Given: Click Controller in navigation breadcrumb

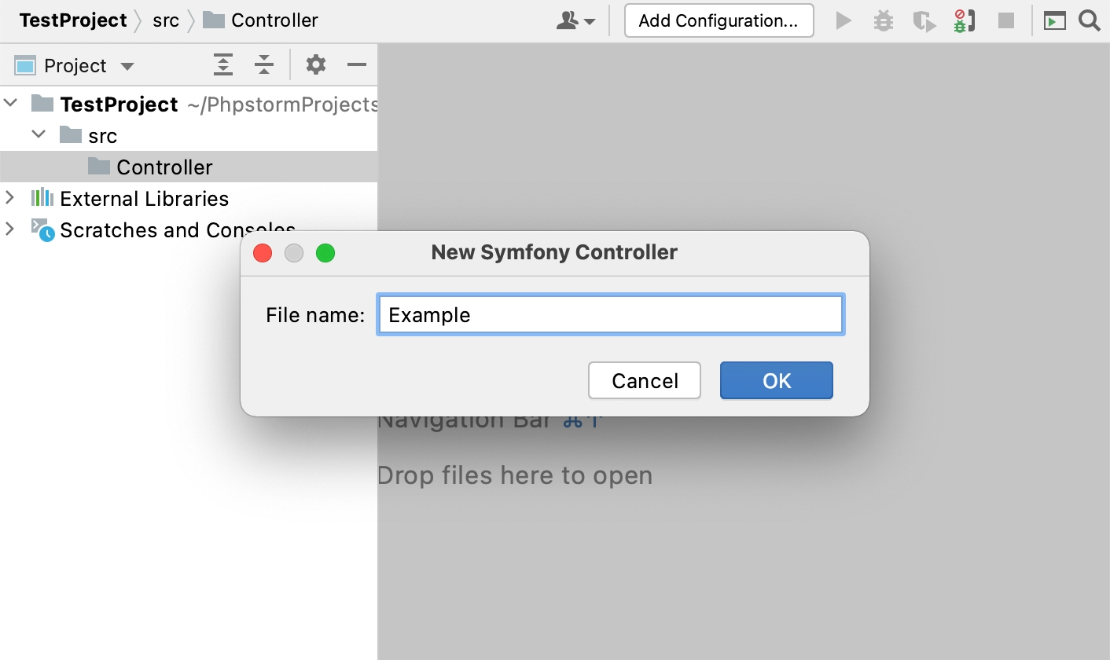Looking at the screenshot, I should pyautogui.click(x=261, y=20).
